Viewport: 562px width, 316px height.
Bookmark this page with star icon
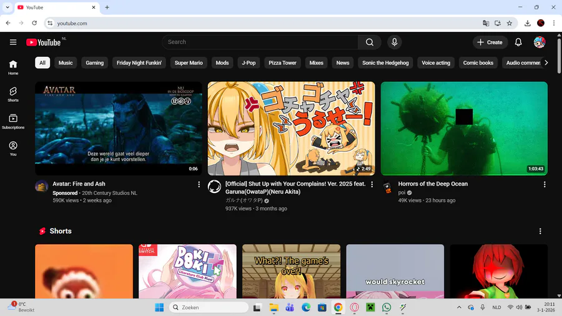pos(510,23)
